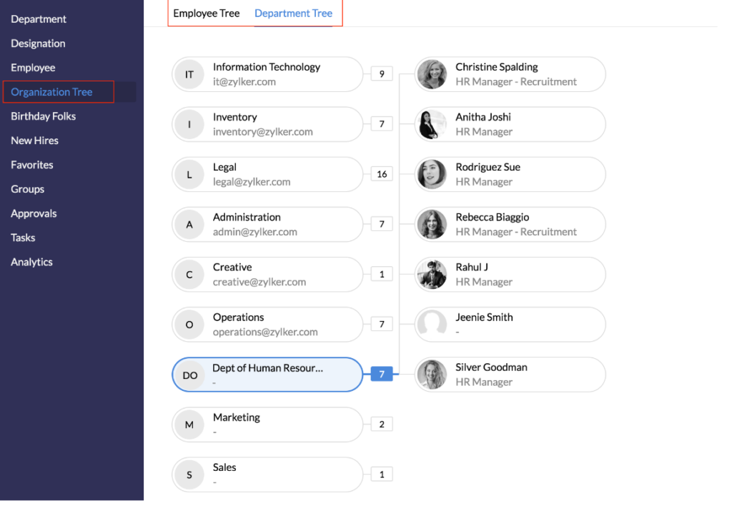Select the Department Tree tab
The image size is (732, 508).
coord(293,13)
